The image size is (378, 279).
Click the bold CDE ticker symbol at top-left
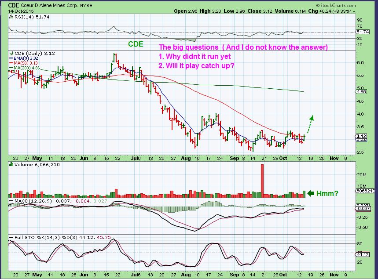(x=14, y=5)
